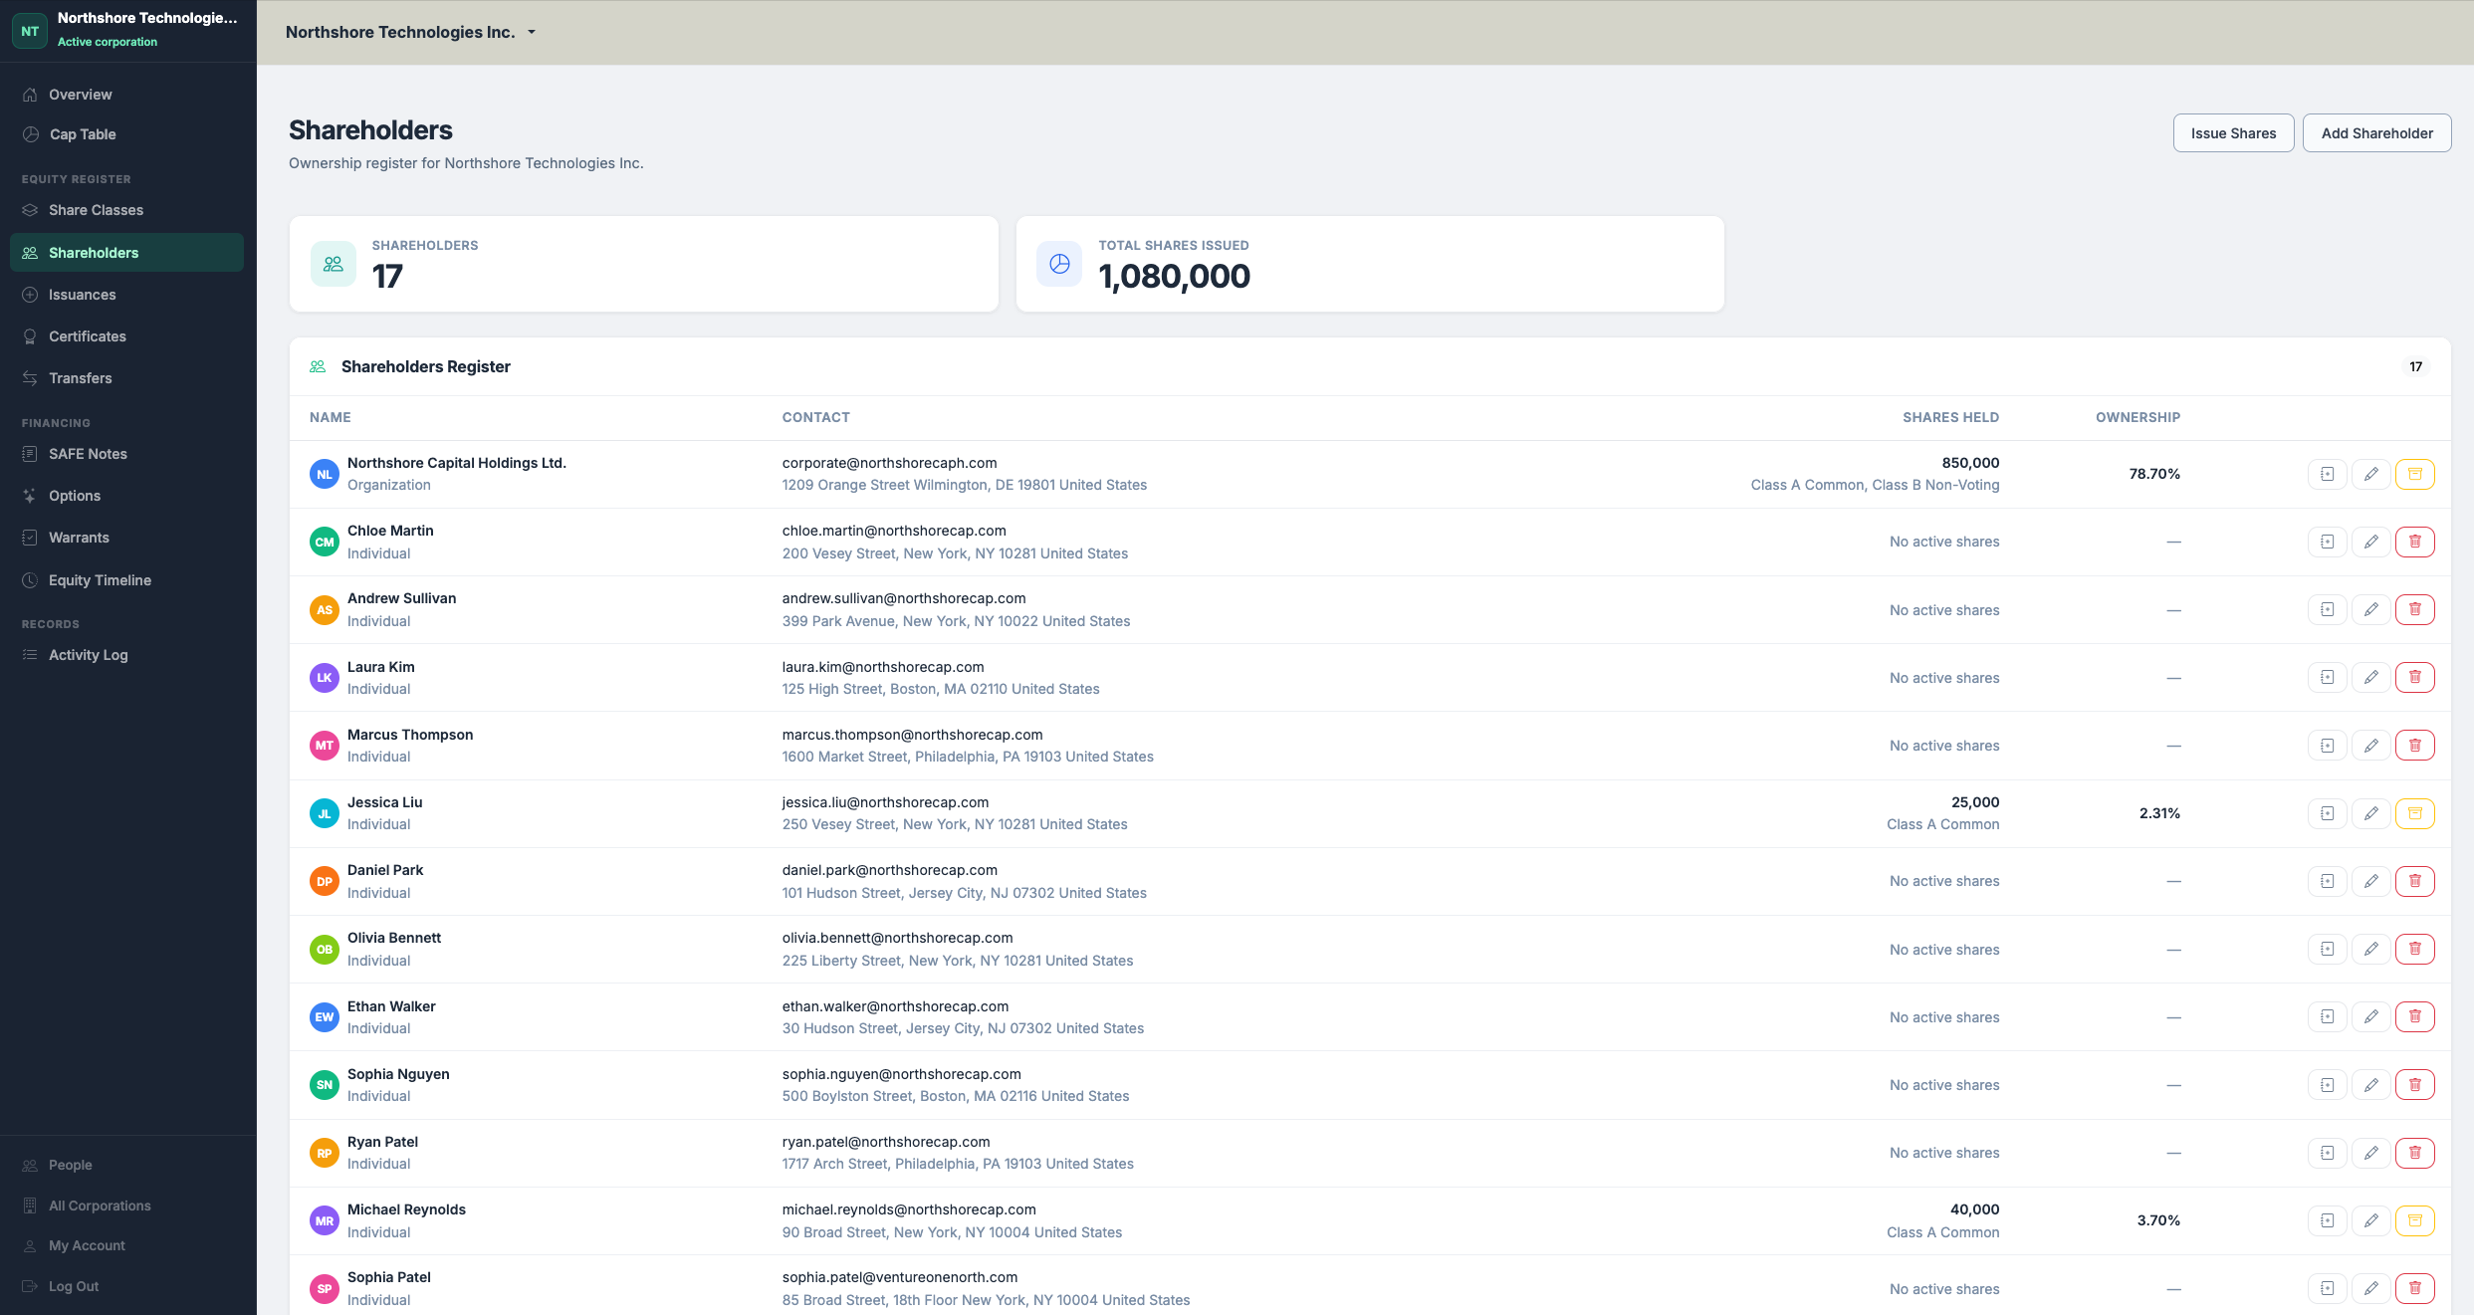Image resolution: width=2474 pixels, height=1315 pixels.
Task: Select My Account in sidebar
Action: pos(87,1244)
